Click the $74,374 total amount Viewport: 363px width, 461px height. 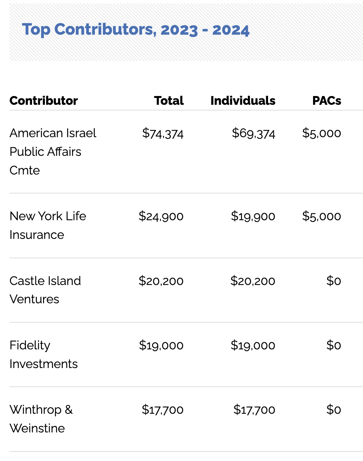coord(163,133)
